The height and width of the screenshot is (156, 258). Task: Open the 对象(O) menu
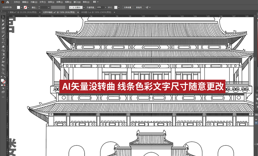pyautogui.click(x=34, y=2)
